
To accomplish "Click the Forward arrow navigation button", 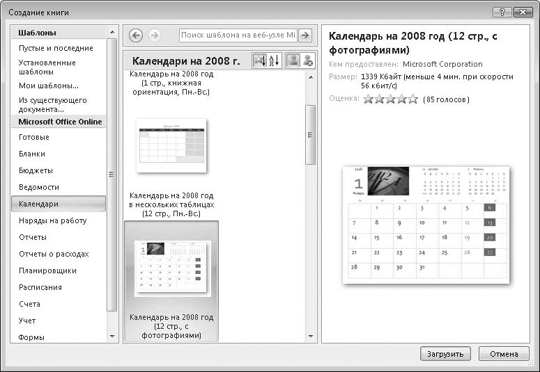I will pyautogui.click(x=154, y=35).
